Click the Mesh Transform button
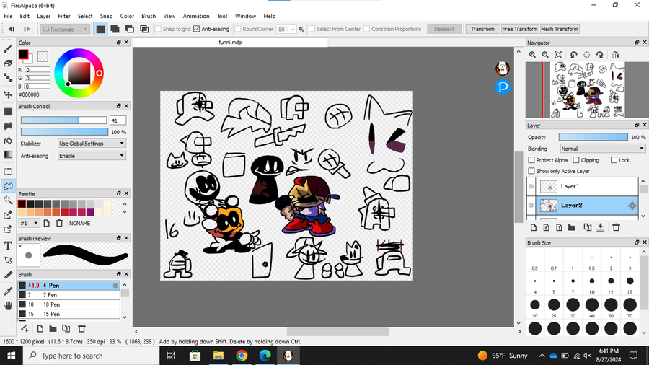The height and width of the screenshot is (365, 649). point(560,29)
